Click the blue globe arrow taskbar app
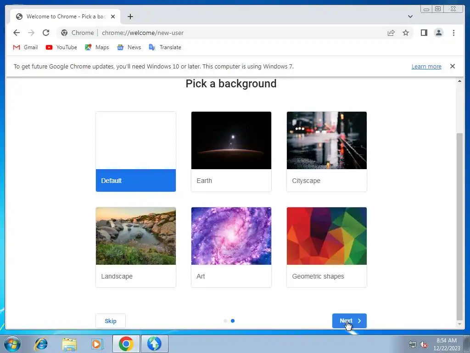This screenshot has width=470, height=353. tap(154, 344)
